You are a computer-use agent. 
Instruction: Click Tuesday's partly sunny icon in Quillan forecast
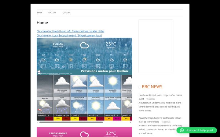(84, 60)
